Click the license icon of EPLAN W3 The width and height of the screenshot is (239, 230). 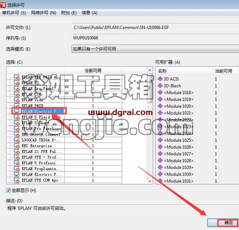(17, 83)
